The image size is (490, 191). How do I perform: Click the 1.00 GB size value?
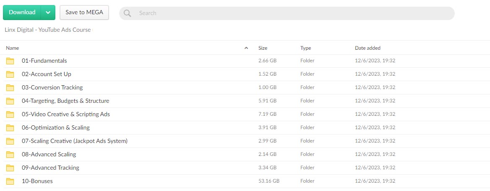tap(268, 87)
